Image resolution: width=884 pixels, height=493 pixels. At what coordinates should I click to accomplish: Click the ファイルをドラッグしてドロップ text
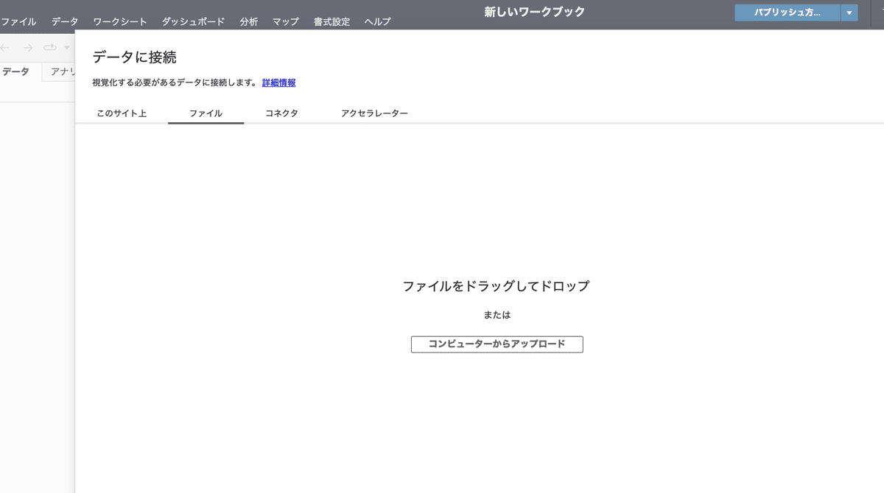click(x=497, y=286)
